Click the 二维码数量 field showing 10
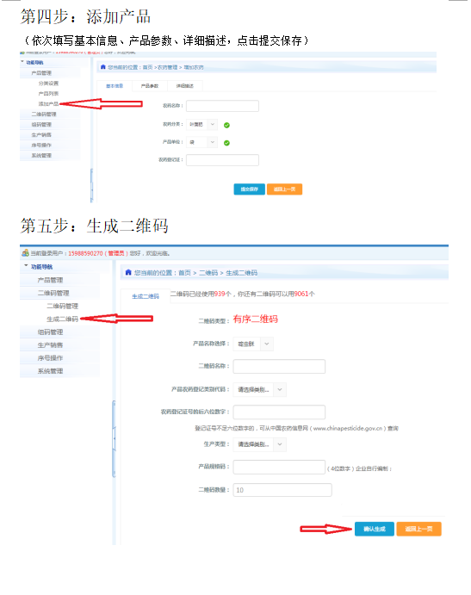This screenshot has width=471, height=595. point(282,490)
